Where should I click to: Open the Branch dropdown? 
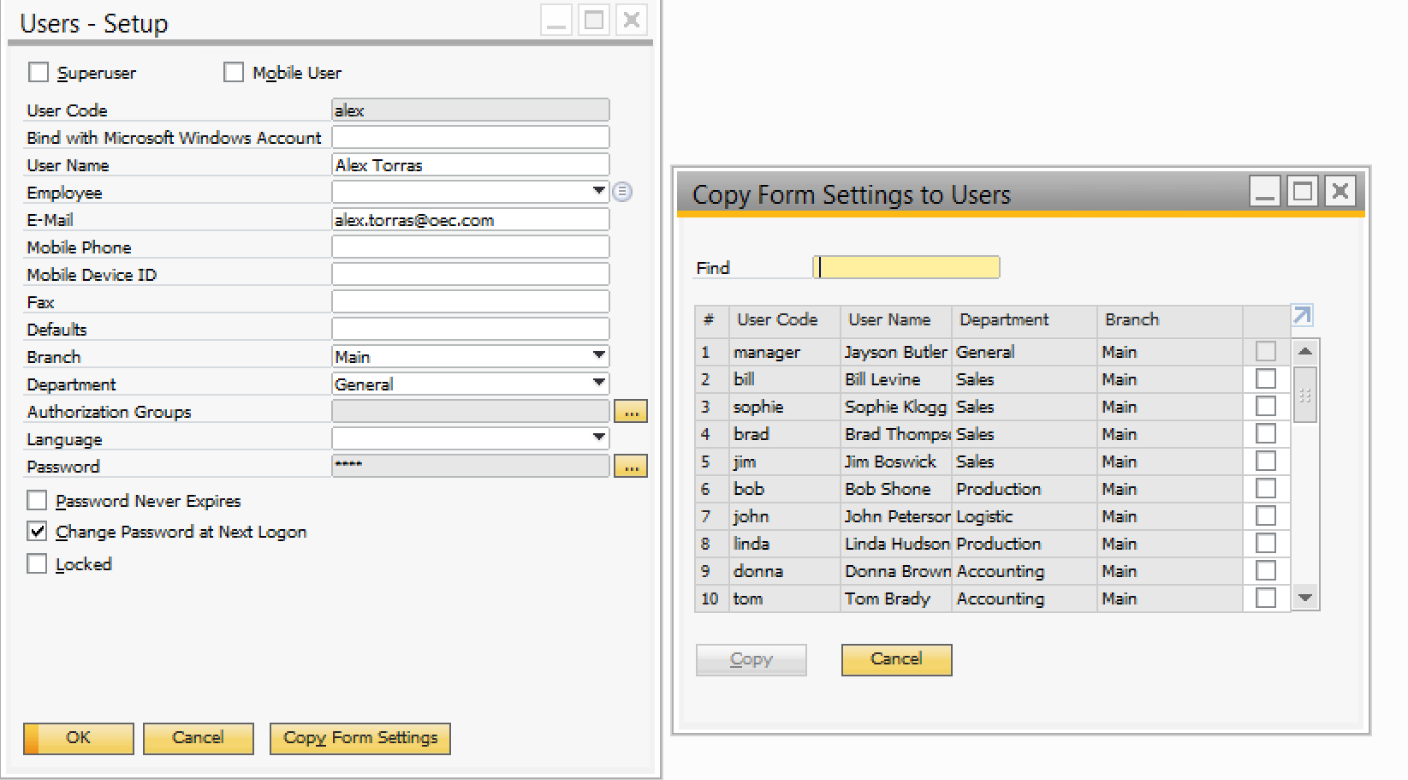tap(598, 356)
